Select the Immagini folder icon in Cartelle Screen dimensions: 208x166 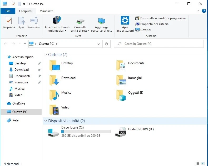[121, 80]
